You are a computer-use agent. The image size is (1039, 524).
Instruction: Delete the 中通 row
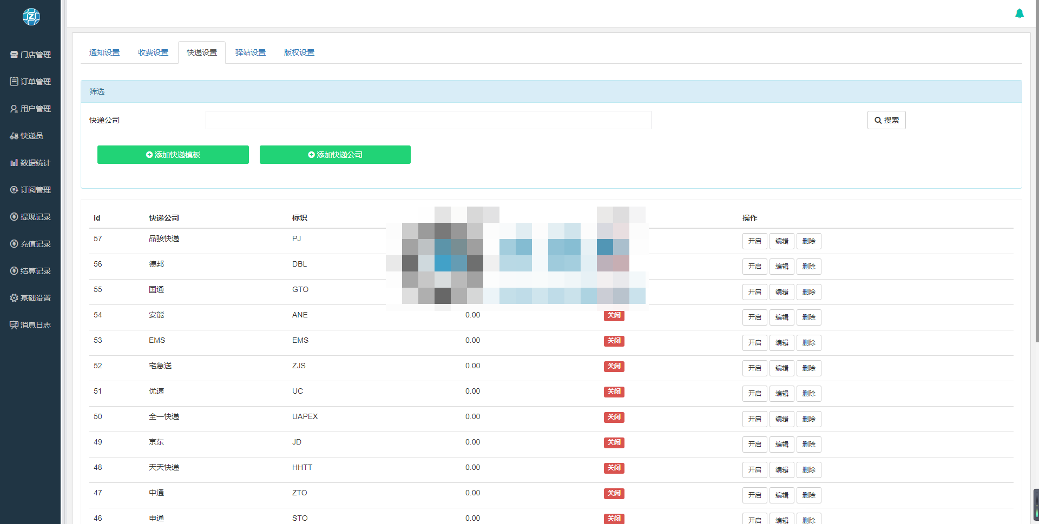808,495
